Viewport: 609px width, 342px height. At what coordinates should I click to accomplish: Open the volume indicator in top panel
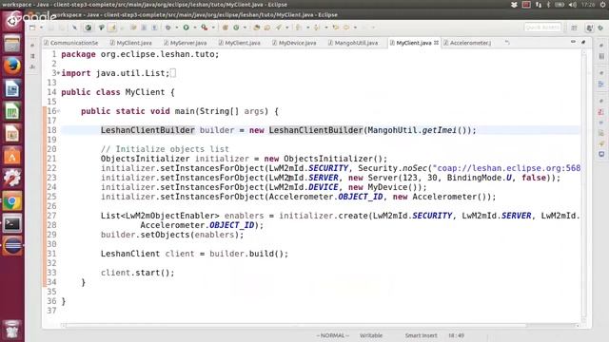pyautogui.click(x=573, y=5)
